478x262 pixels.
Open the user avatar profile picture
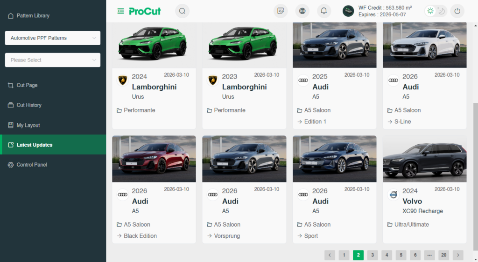click(348, 11)
